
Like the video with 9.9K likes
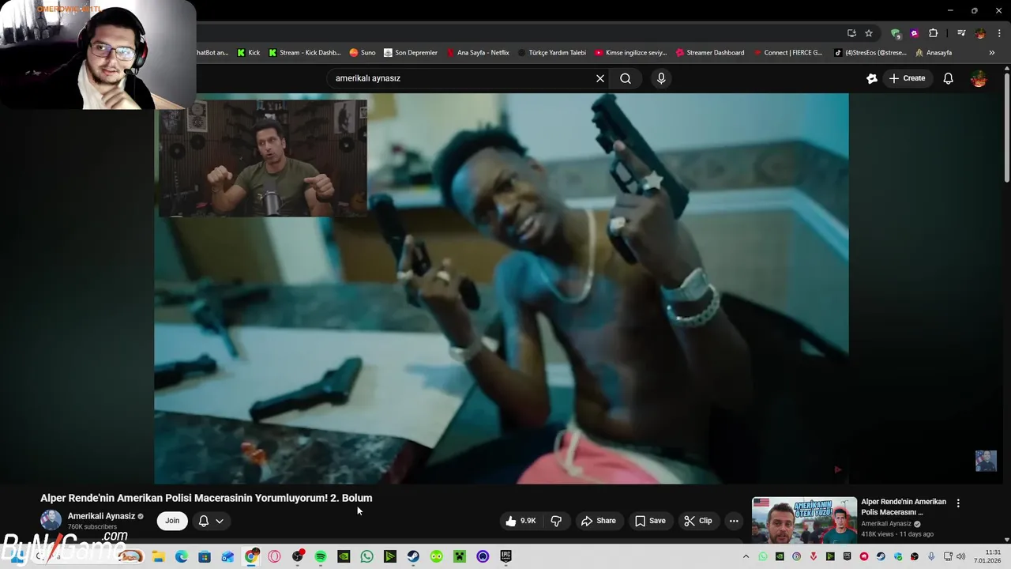[x=520, y=521]
